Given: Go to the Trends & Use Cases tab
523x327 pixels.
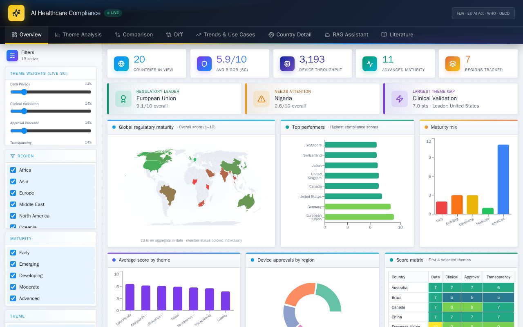Looking at the screenshot, I should click(226, 35).
